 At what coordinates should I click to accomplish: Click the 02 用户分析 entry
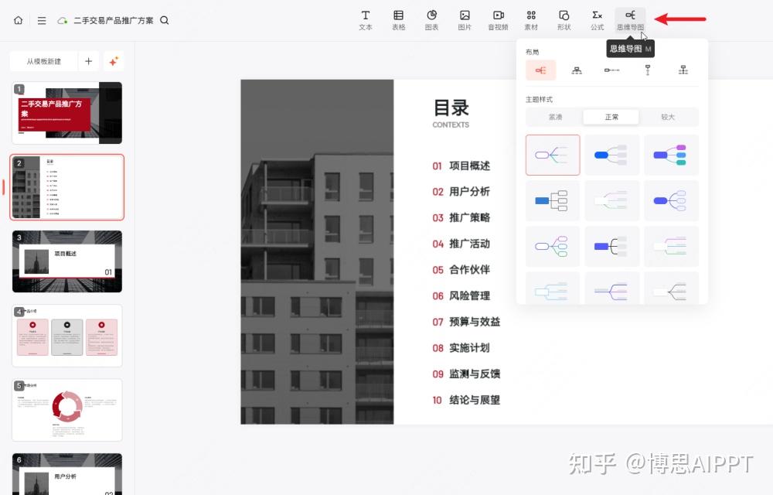(461, 192)
